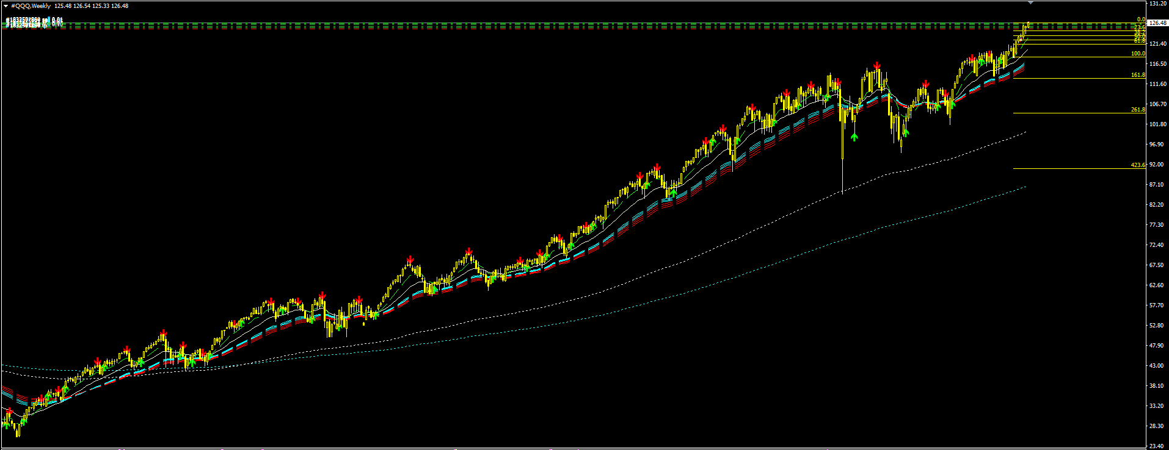Screen dimensions: 1169x450
Task: Click the #QQQ,Weekly symbol label
Action: coord(31,5)
